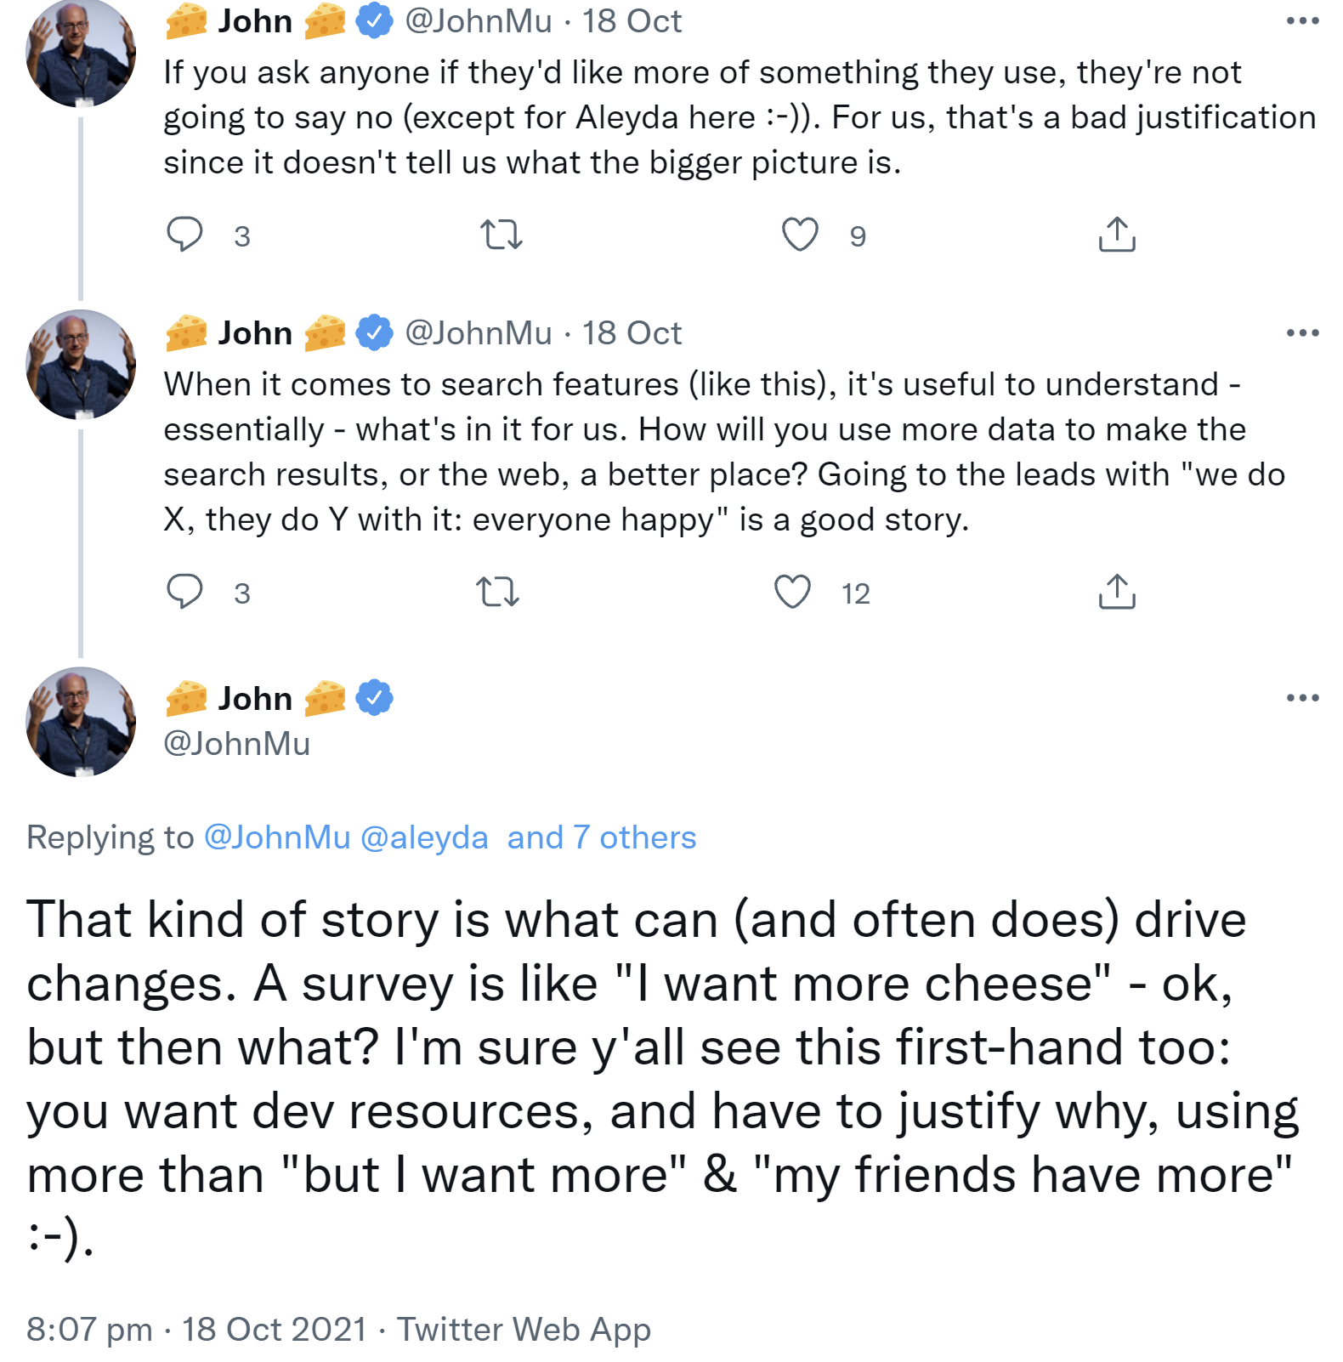The height and width of the screenshot is (1362, 1343).
Task: Open more options on main tweet
Action: tap(1302, 698)
